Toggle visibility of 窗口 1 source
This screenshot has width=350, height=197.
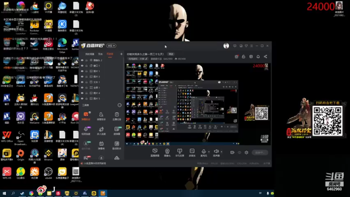click(82, 66)
